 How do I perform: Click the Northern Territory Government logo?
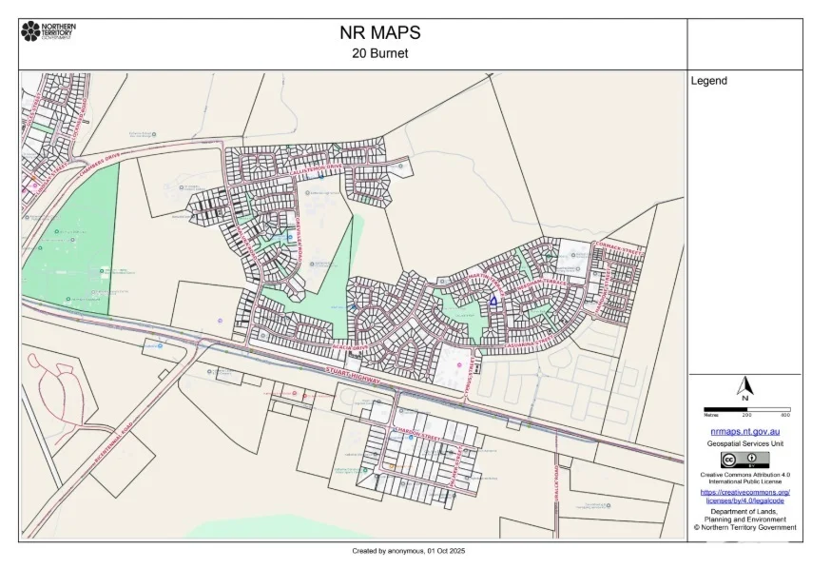47,31
